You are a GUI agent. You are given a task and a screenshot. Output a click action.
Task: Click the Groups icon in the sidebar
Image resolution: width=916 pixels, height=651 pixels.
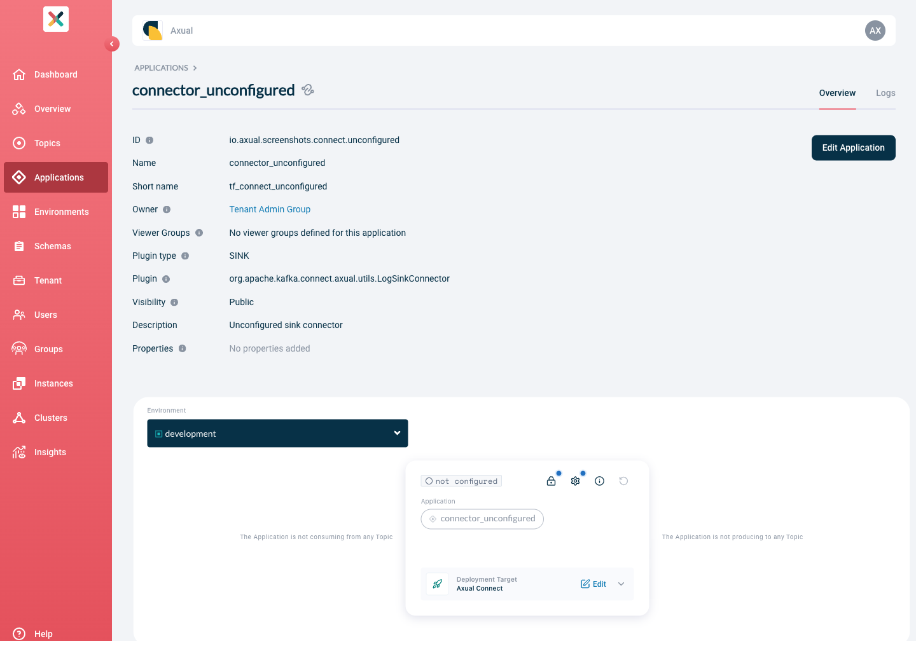(x=19, y=349)
